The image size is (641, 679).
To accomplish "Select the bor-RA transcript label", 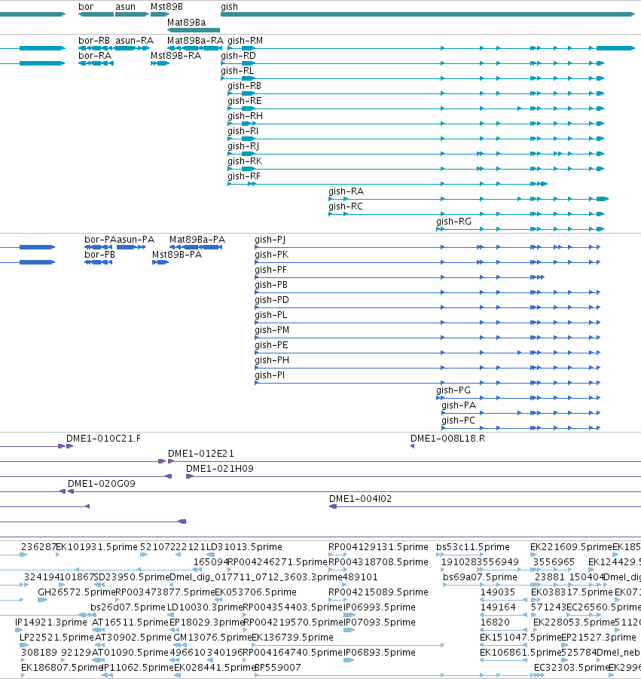I will pos(95,56).
